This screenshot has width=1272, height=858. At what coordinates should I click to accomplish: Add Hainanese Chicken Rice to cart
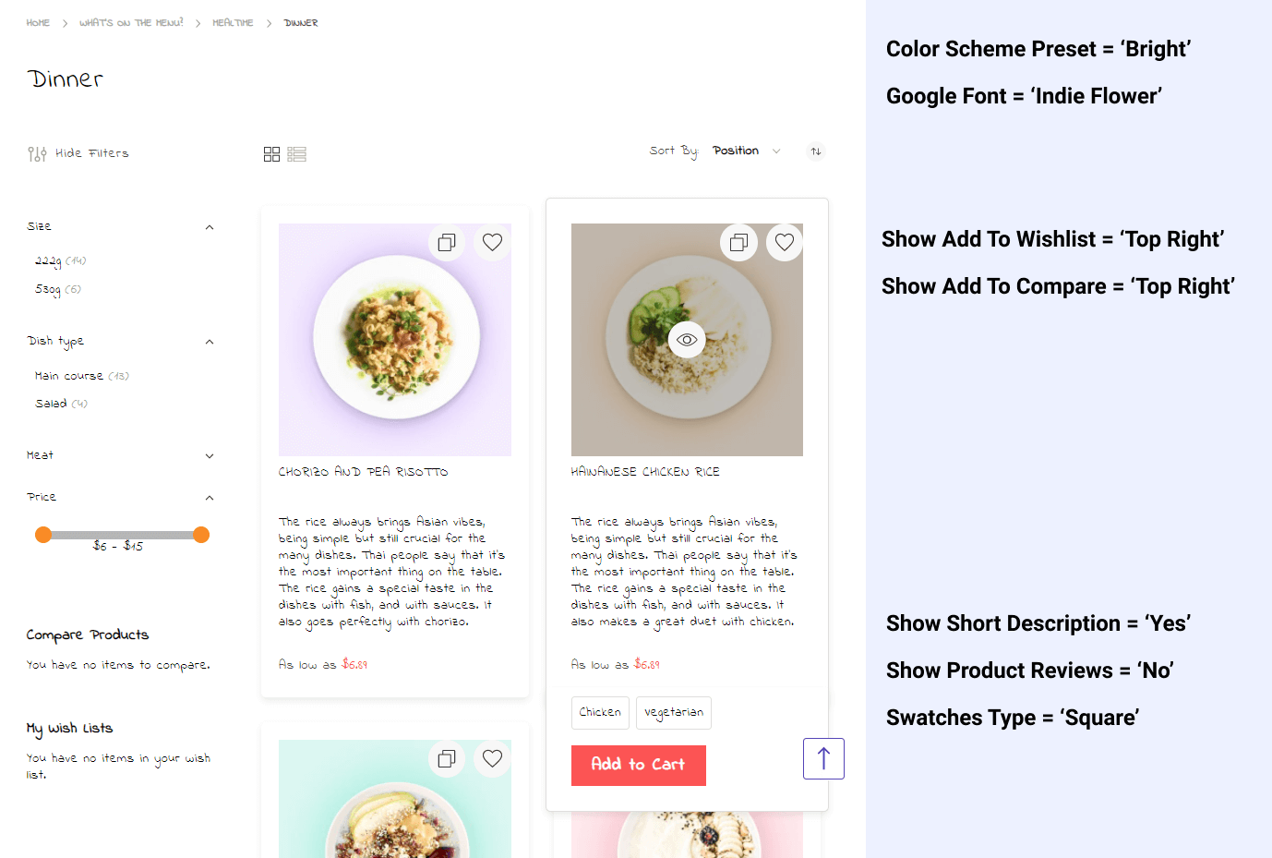pyautogui.click(x=638, y=765)
